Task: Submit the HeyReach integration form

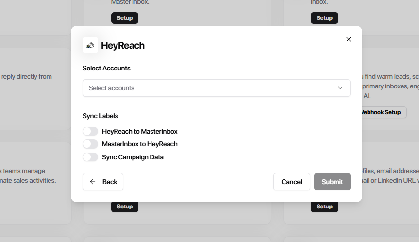Action: pos(332,182)
